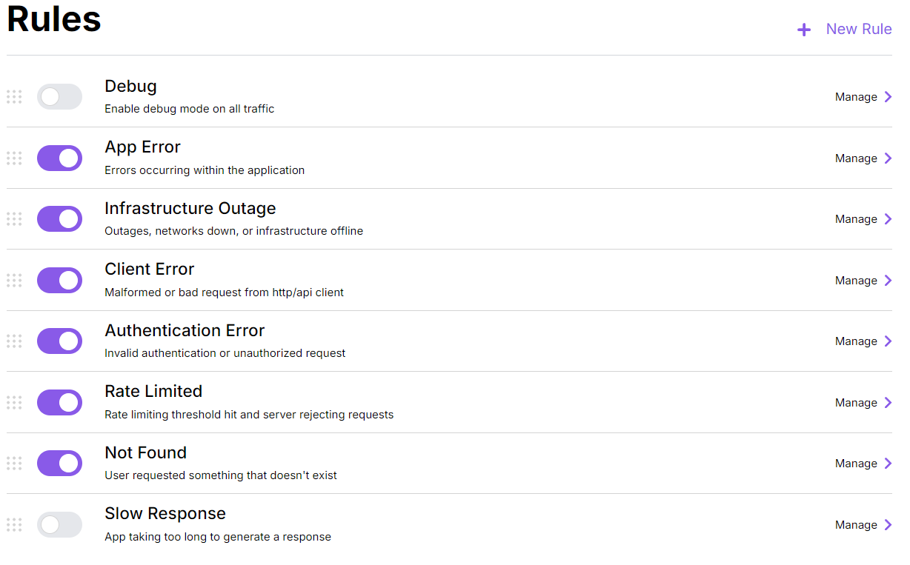Click the chevron next to Rate Limited Manage
Image resolution: width=910 pixels, height=565 pixels.
tap(888, 403)
